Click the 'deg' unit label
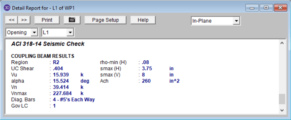This screenshot has height=120, width=291. pos(85,81)
